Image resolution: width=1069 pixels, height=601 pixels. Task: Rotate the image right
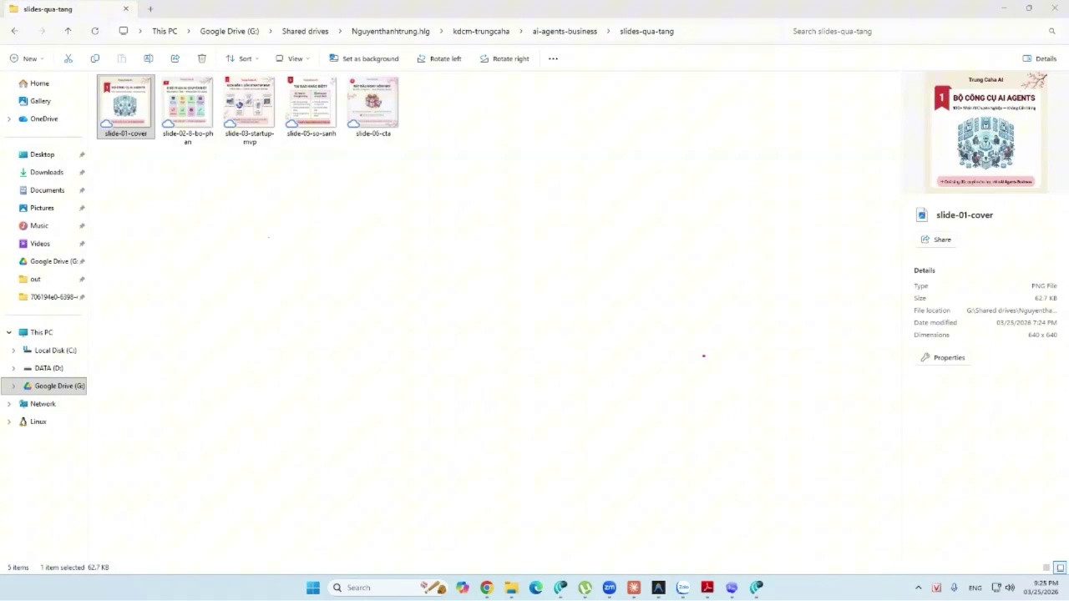(504, 58)
